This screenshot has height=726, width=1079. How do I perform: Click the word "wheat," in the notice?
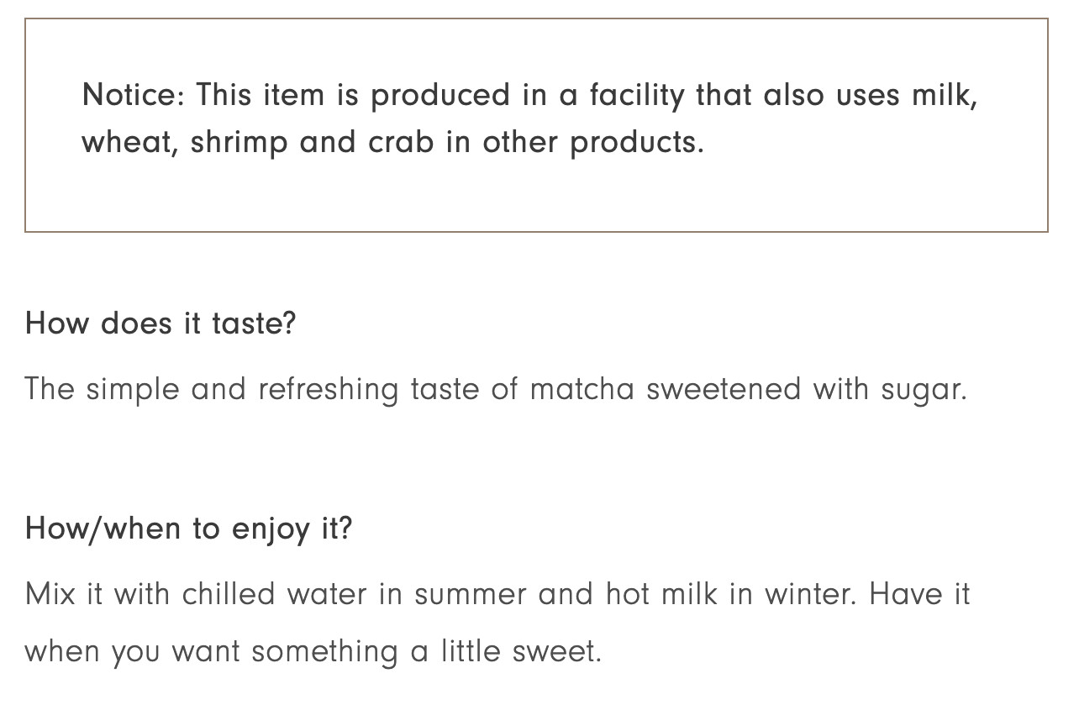pos(129,143)
